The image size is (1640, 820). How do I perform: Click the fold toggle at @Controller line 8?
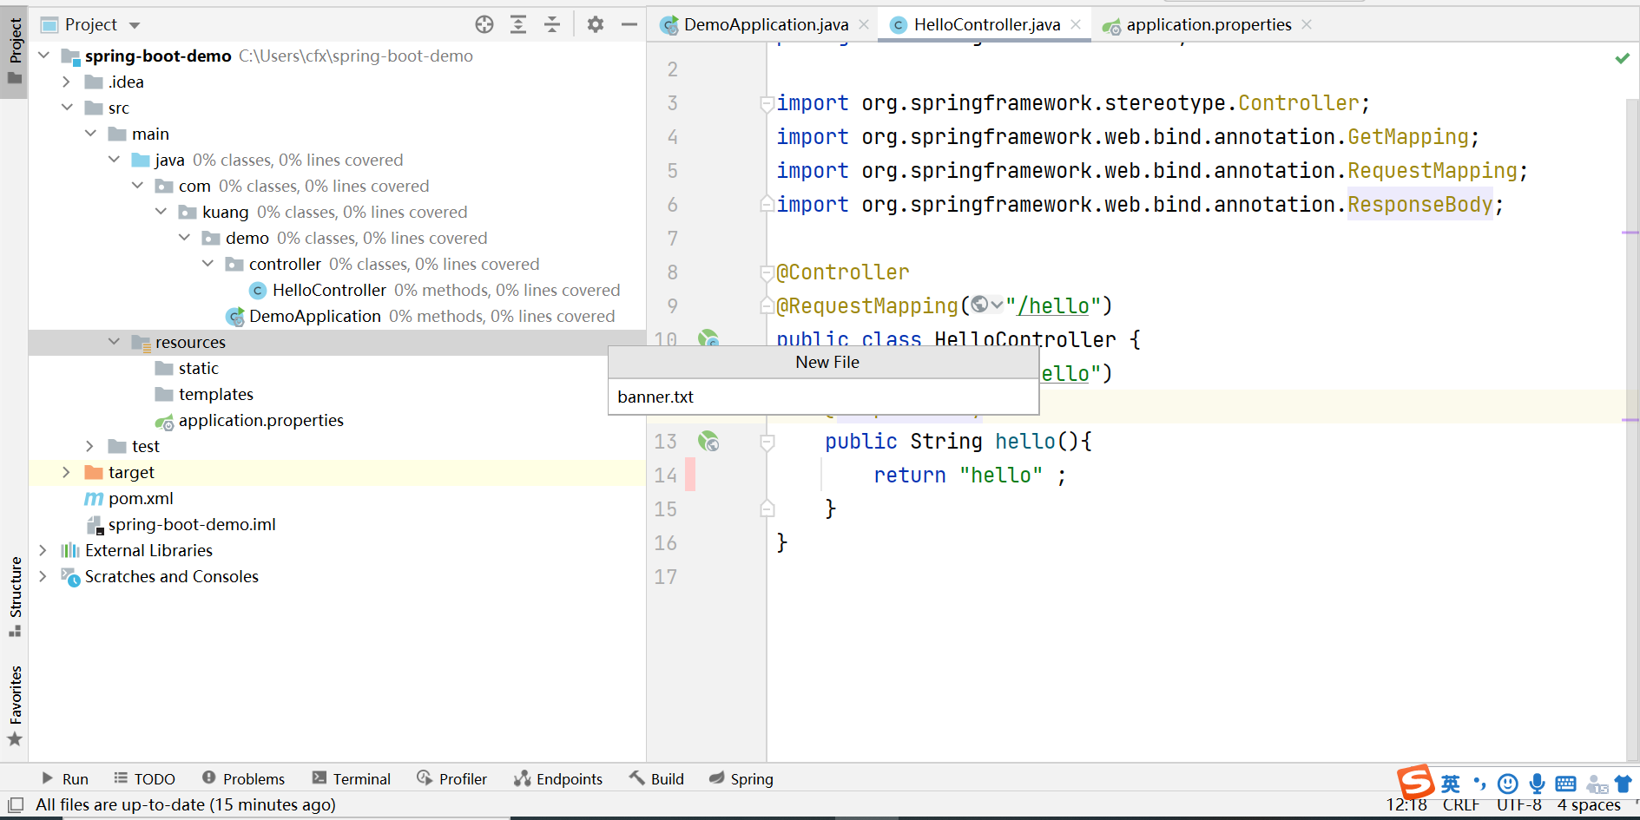(767, 272)
